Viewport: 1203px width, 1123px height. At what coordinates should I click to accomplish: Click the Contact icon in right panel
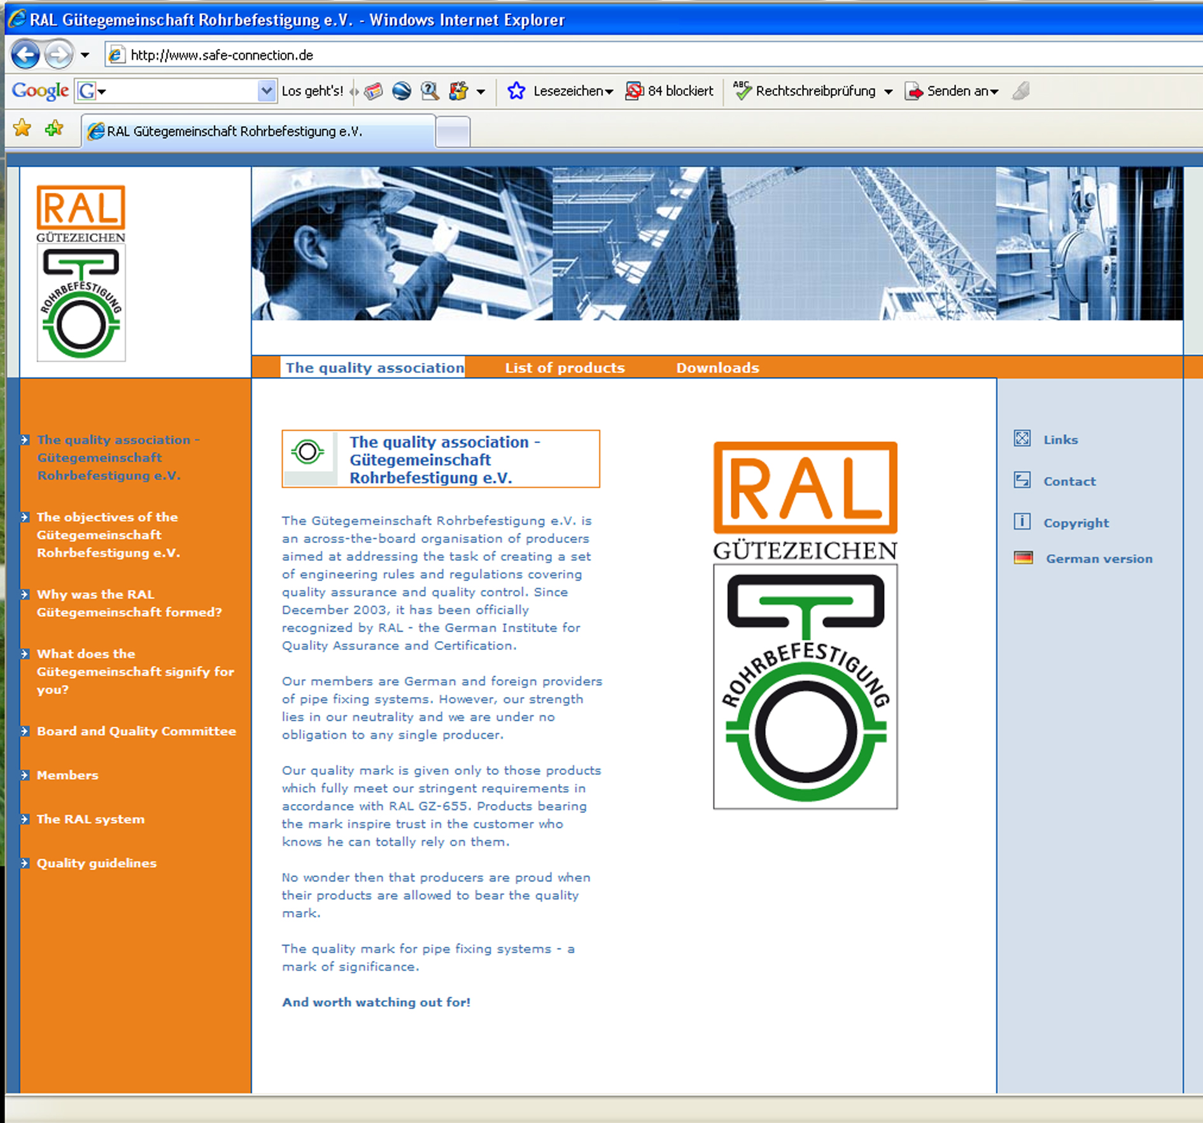1022,480
